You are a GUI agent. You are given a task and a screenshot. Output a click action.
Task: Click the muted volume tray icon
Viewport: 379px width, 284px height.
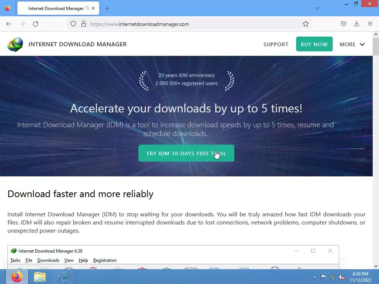[342, 277]
